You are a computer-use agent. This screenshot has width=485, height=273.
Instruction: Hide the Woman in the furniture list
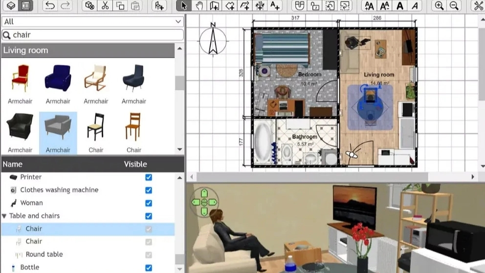pyautogui.click(x=149, y=203)
